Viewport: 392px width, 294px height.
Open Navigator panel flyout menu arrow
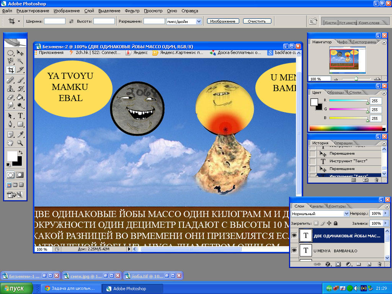pyautogui.click(x=384, y=42)
